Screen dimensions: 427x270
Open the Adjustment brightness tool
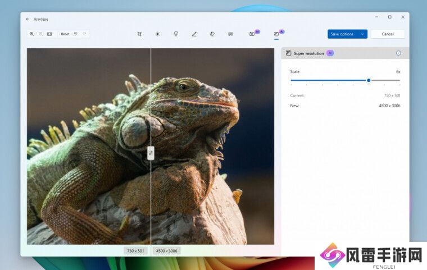(x=157, y=34)
